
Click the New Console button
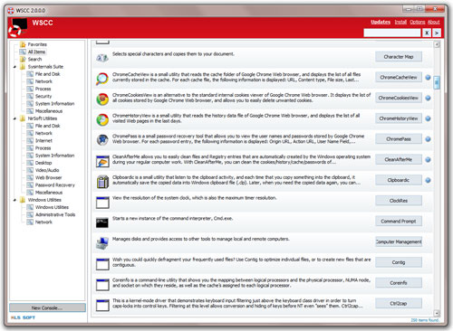coord(47,307)
